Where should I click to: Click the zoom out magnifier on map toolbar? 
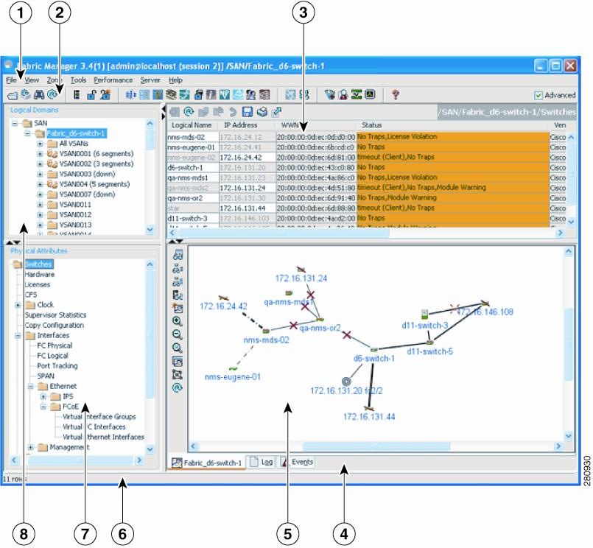178,334
